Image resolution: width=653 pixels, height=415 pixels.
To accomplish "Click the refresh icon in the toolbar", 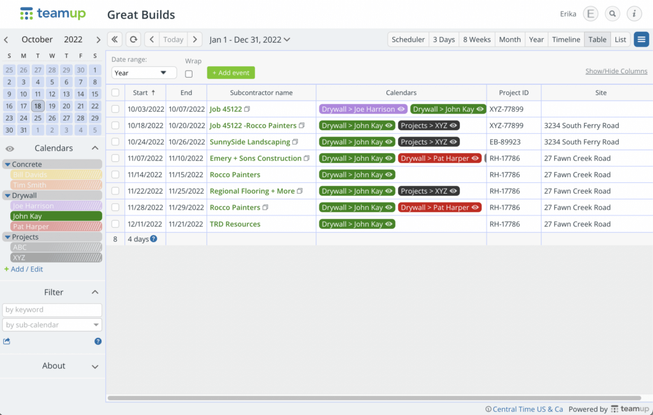I will pos(132,39).
